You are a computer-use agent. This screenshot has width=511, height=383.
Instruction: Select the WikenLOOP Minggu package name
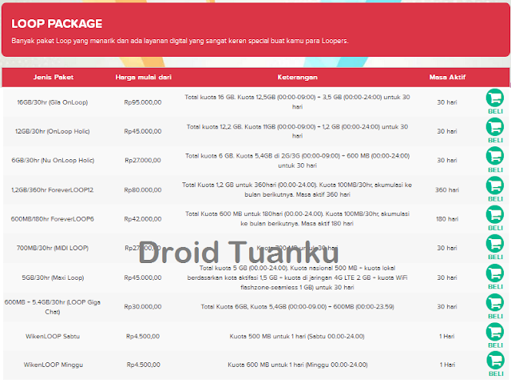(53, 365)
